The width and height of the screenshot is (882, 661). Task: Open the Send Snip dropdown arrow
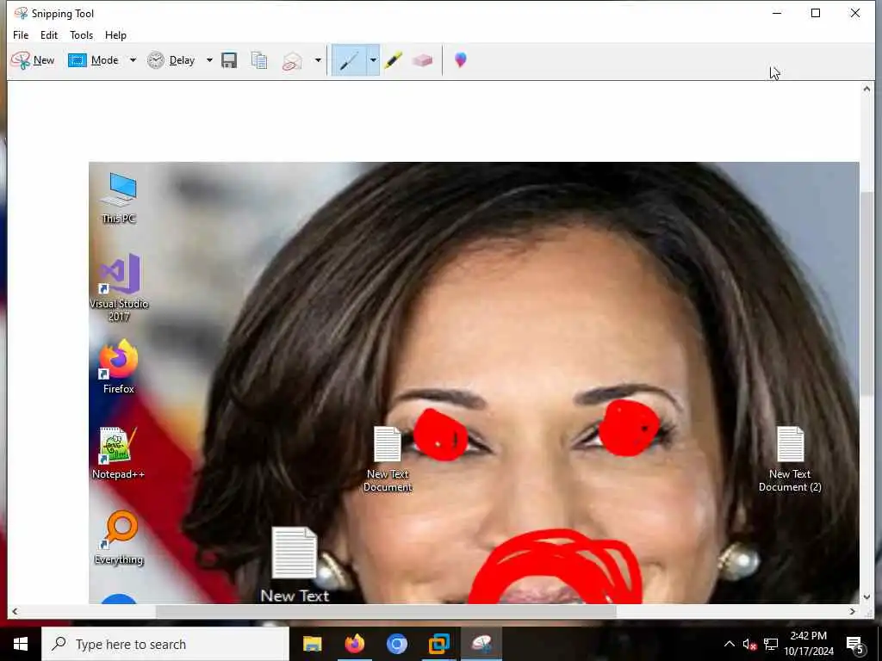click(318, 60)
